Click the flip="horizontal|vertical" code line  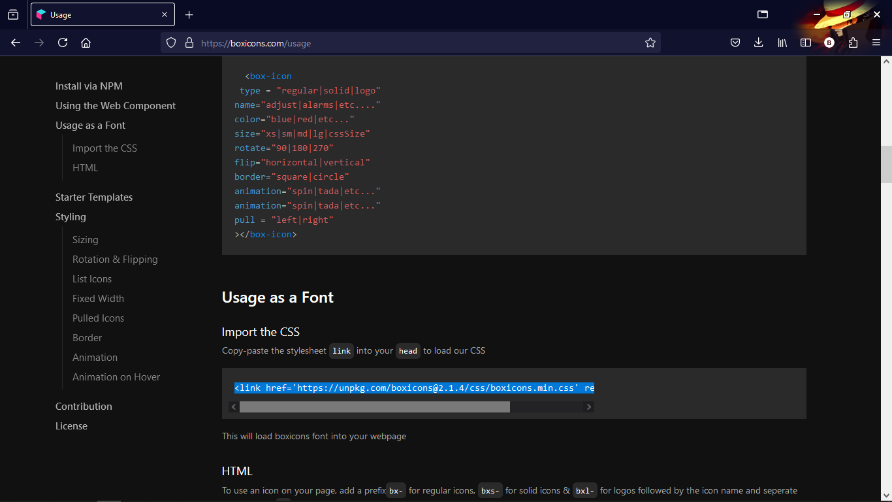coord(302,162)
